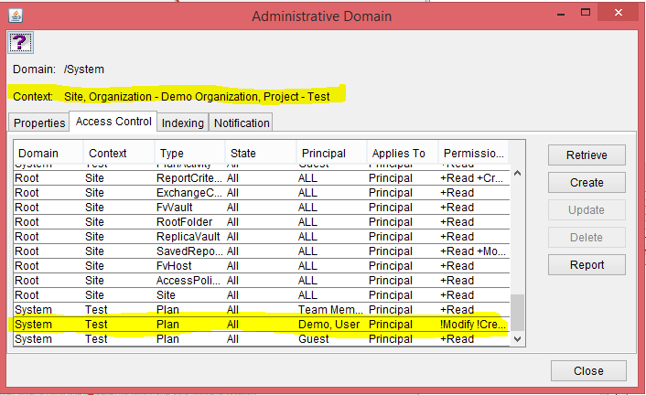Select the ExchangeC... type row
The image size is (646, 395).
(x=262, y=193)
